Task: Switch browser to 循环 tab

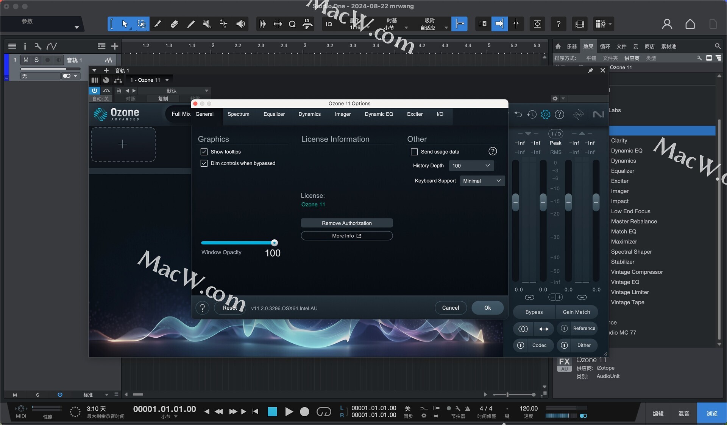Action: (x=605, y=46)
